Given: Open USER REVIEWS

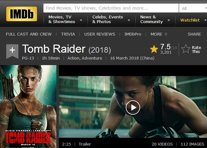Looking at the screenshot, I should pyautogui.click(x=100, y=34).
